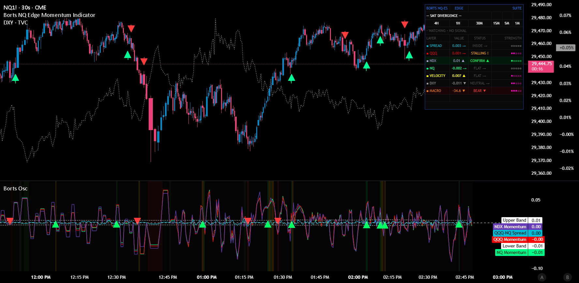Click the BORTS NQ-ES table header
This screenshot has width=579, height=283.
click(437, 8)
